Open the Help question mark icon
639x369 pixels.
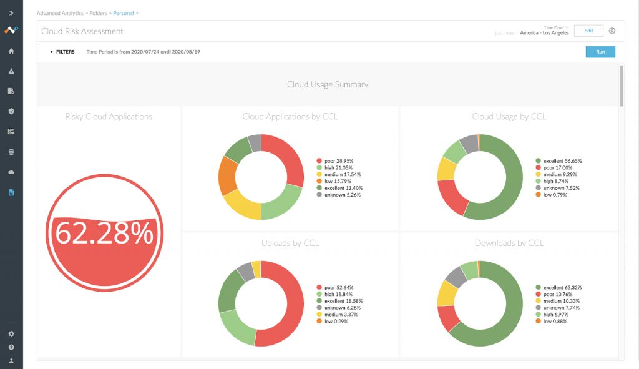(x=11, y=347)
